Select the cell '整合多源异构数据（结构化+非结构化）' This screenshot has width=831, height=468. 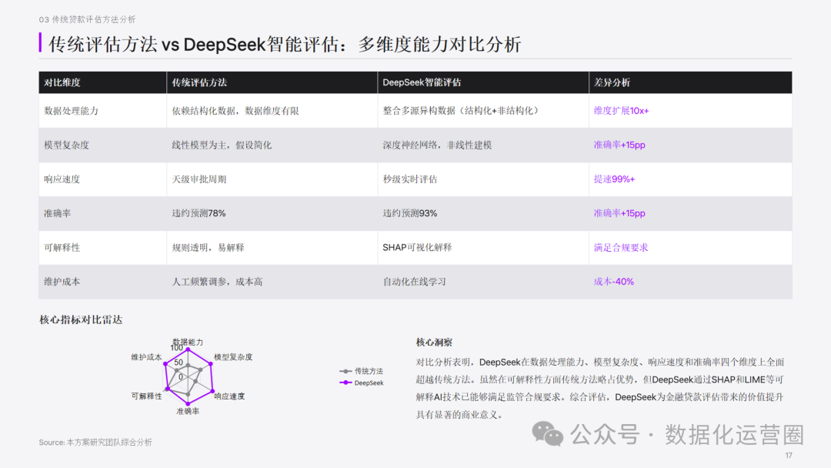(460, 111)
